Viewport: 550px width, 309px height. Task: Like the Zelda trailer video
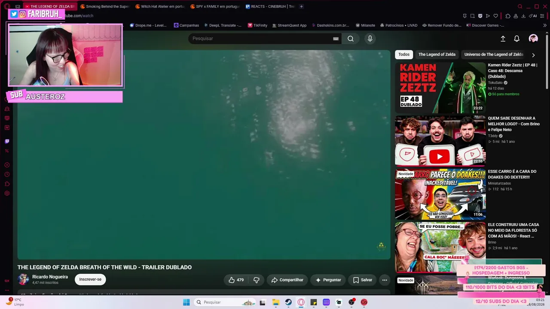click(236, 280)
